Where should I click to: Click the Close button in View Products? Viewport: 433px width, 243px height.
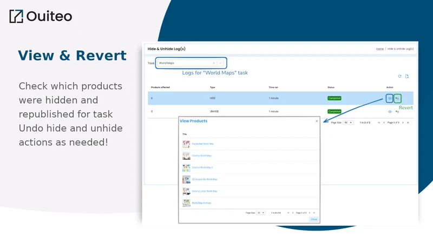[314, 219]
